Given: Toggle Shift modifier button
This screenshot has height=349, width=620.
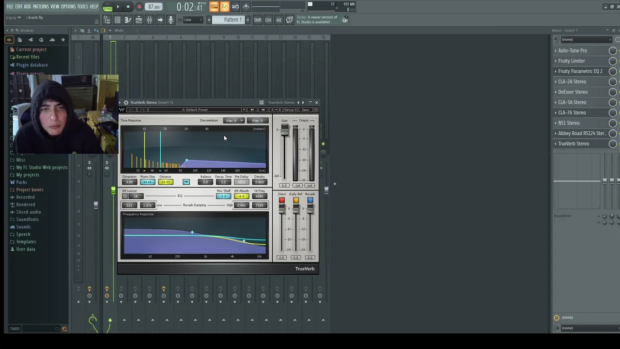Looking at the screenshot, I should (x=257, y=20).
